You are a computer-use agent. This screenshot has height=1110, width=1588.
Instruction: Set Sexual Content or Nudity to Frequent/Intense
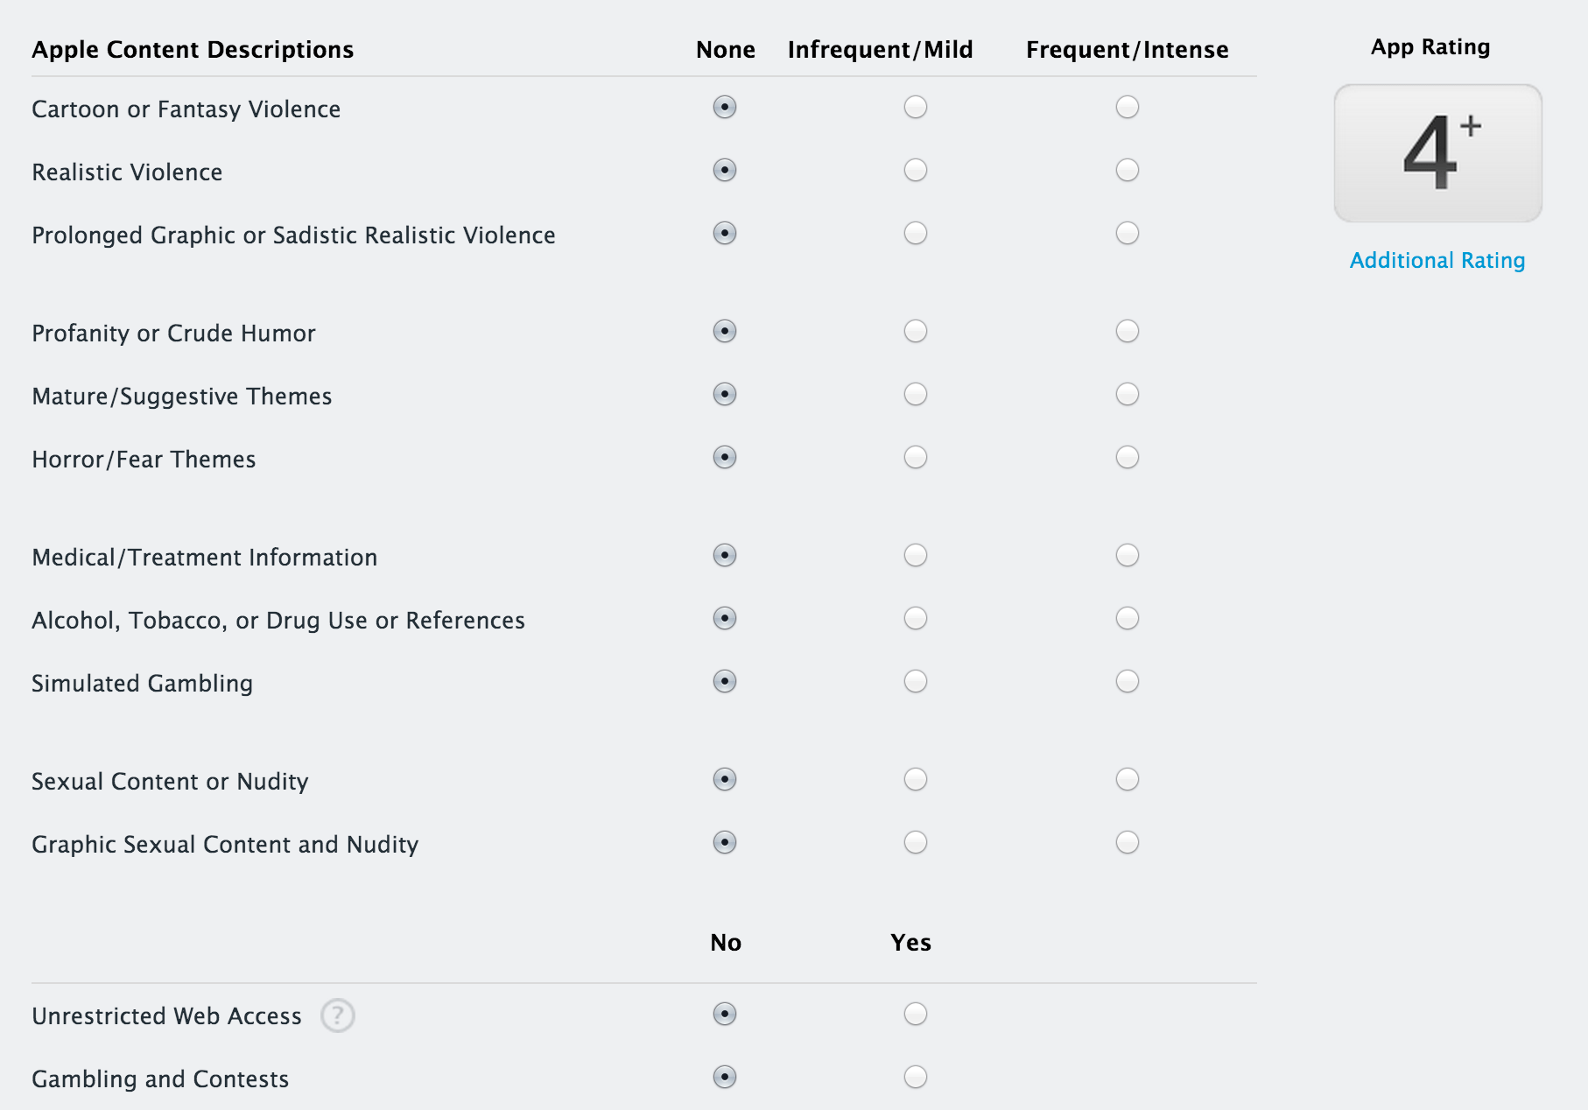tap(1127, 779)
